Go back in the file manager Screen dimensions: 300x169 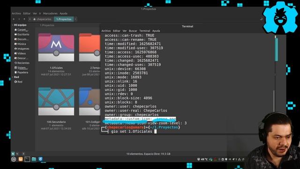tap(14, 19)
